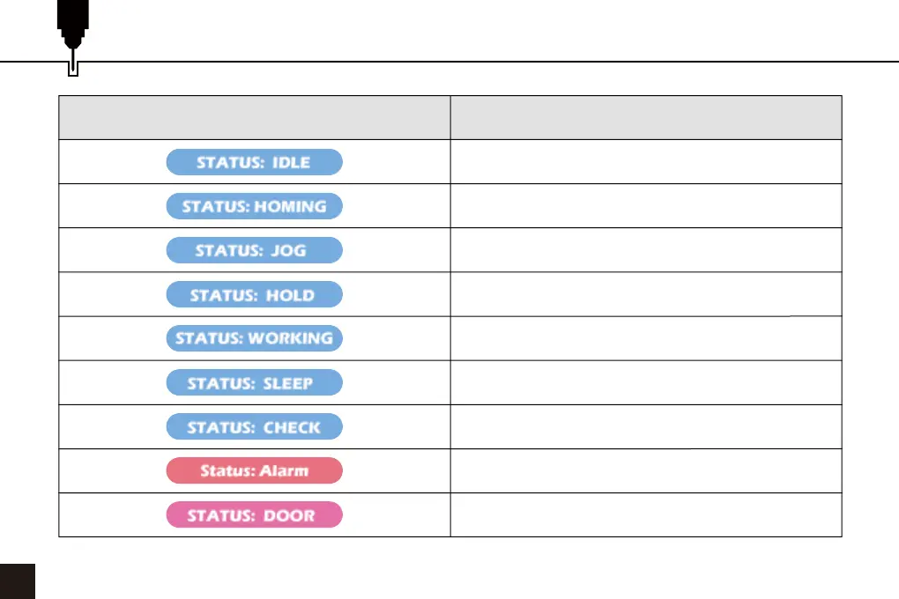Click the STATUS: HOMING badge
Screen dimensions: 899x599
(254, 206)
